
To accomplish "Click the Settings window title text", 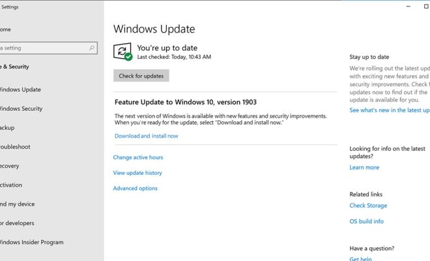I will pyautogui.click(x=10, y=7).
